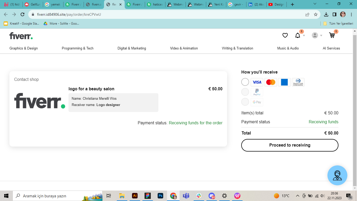Click 'Receiving funds for the order' status
The width and height of the screenshot is (357, 201).
196,123
